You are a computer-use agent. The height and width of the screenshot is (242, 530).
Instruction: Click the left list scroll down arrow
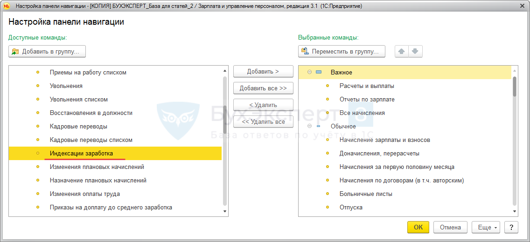[225, 212]
